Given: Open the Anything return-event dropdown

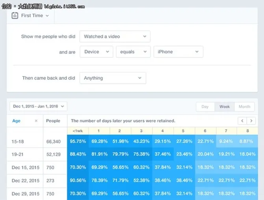Looking at the screenshot, I should 113,78.
